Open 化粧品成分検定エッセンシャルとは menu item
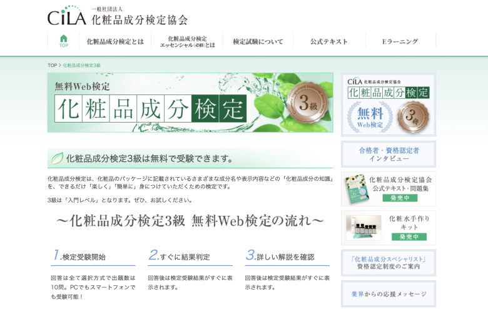Screen dimensions: 488x309 [187, 42]
